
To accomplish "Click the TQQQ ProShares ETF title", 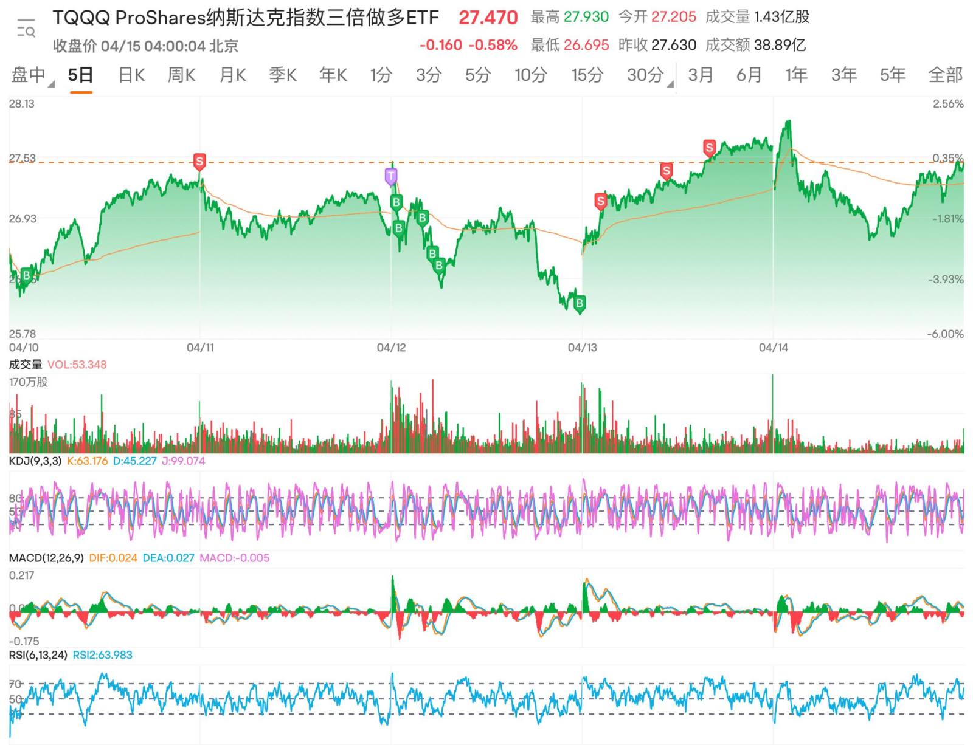I will (x=245, y=18).
